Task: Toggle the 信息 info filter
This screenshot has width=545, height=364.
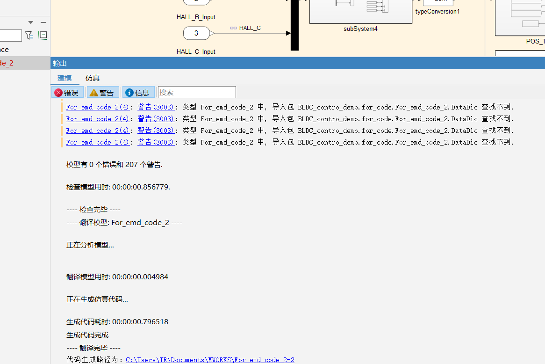Action: pyautogui.click(x=138, y=93)
